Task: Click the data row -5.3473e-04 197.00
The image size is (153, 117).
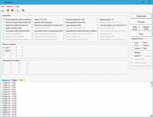Action: (9, 114)
